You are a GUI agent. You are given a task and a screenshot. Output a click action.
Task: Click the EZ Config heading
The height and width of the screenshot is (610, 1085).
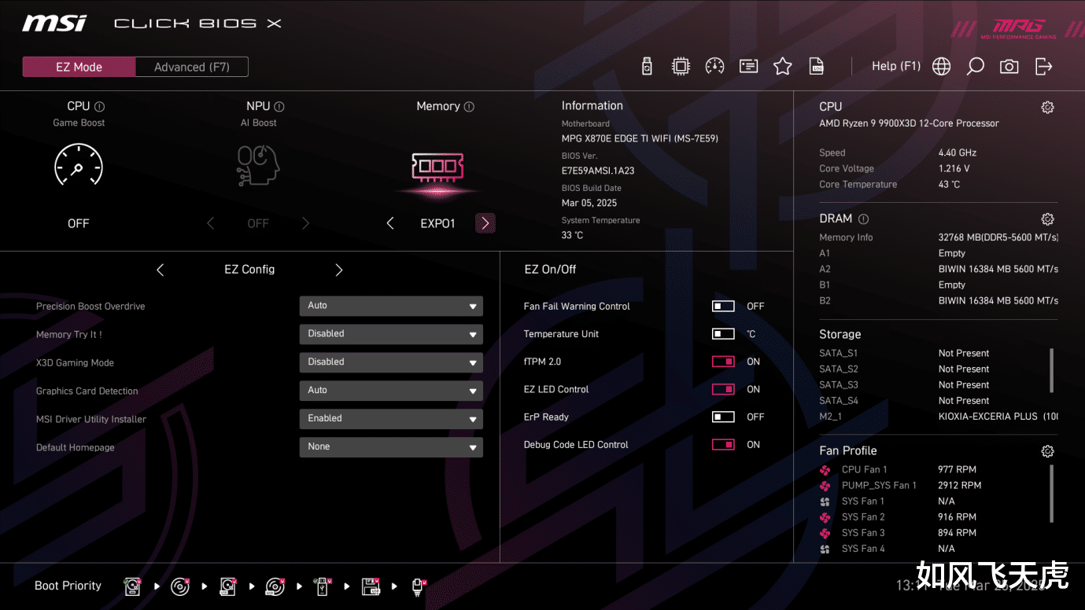coord(249,270)
